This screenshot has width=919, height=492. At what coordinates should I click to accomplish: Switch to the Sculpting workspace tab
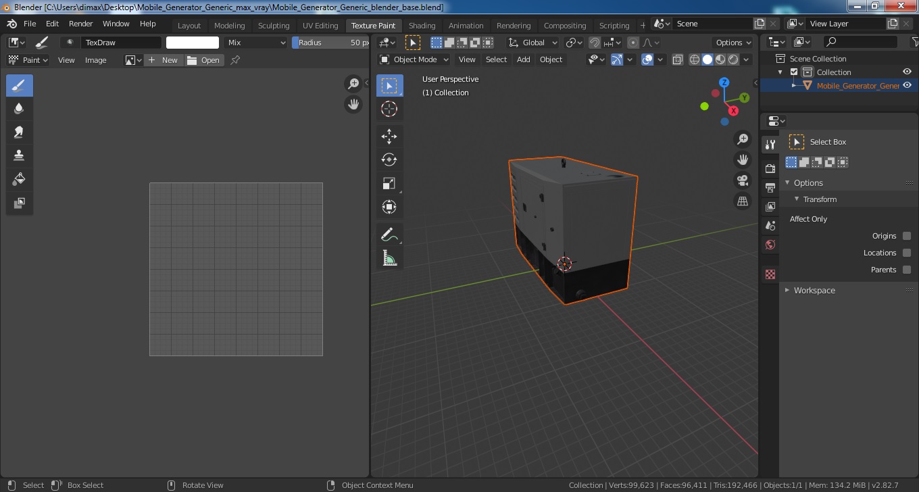click(274, 26)
